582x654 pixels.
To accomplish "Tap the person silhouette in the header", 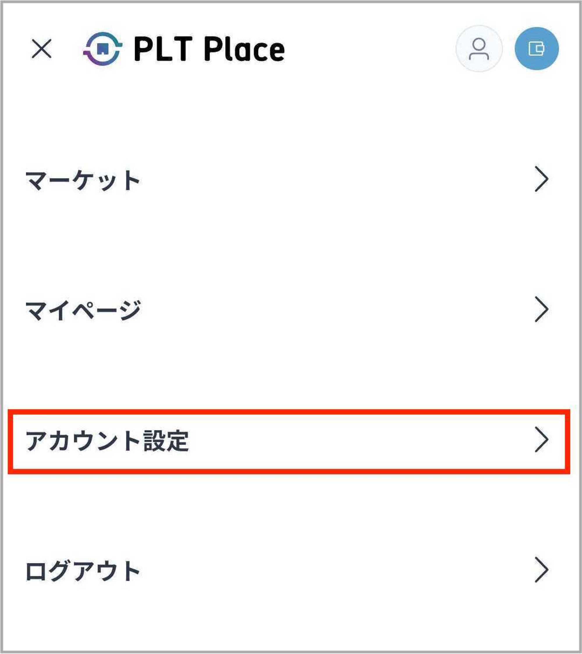I will click(479, 49).
